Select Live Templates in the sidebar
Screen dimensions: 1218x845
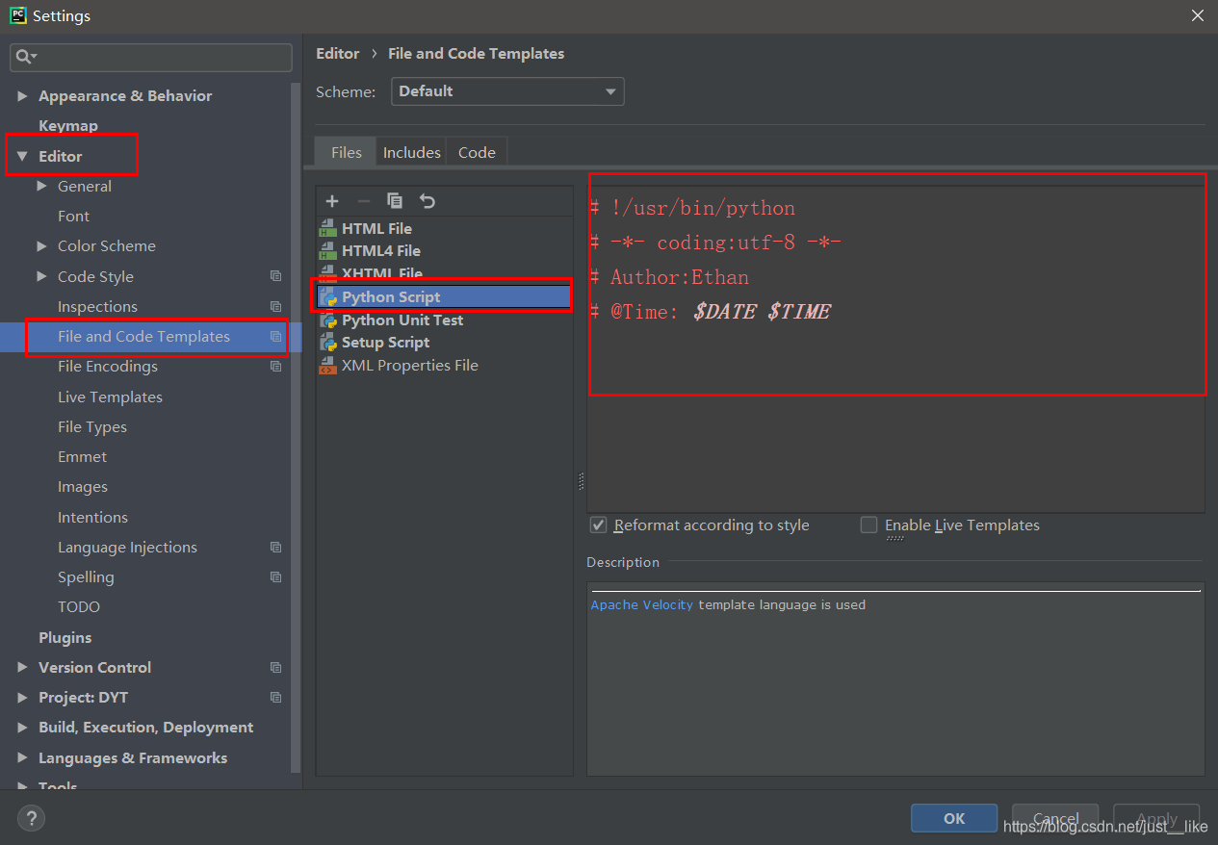click(110, 397)
